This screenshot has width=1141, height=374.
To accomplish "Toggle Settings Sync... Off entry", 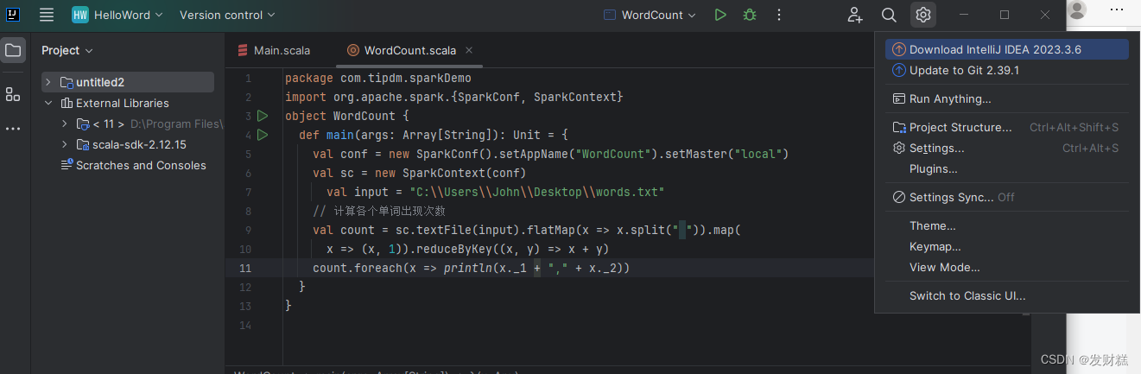I will [1007, 197].
